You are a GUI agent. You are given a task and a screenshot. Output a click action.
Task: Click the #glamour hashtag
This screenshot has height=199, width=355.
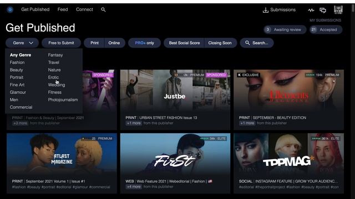point(80,187)
